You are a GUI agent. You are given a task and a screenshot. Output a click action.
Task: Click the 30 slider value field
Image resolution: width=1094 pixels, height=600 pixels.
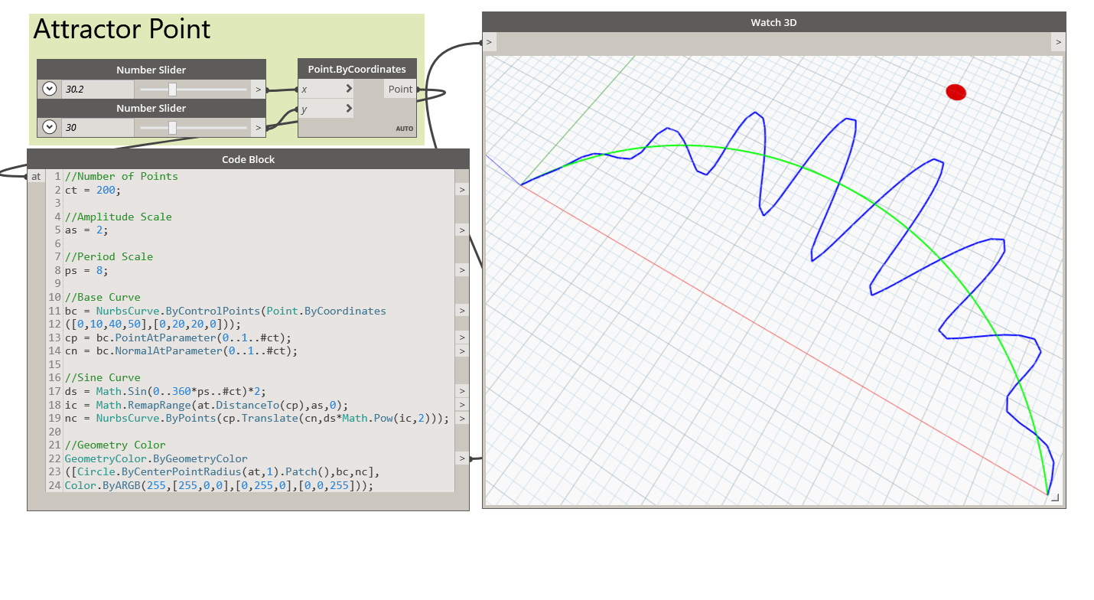click(x=97, y=127)
